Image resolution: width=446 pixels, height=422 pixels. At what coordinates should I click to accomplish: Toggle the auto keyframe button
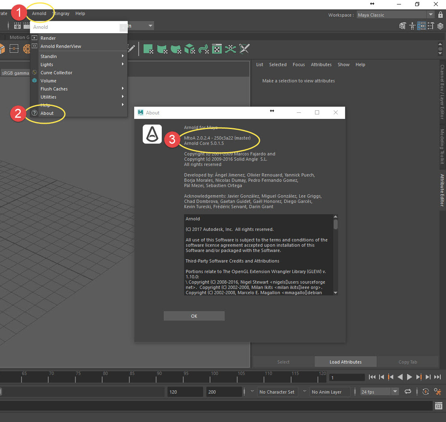point(425,392)
